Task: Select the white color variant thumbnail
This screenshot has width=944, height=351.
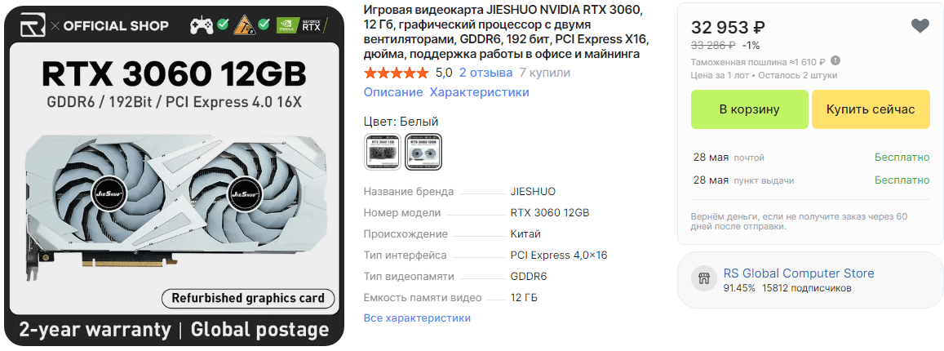Action: tap(423, 152)
